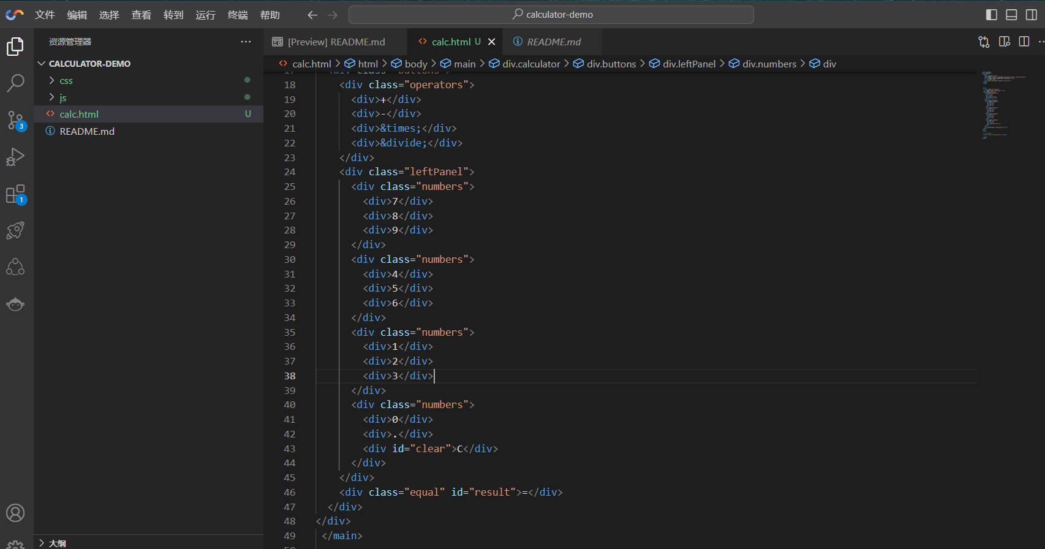
Task: Open the compare changes icon in the editor toolbar
Action: tap(984, 42)
